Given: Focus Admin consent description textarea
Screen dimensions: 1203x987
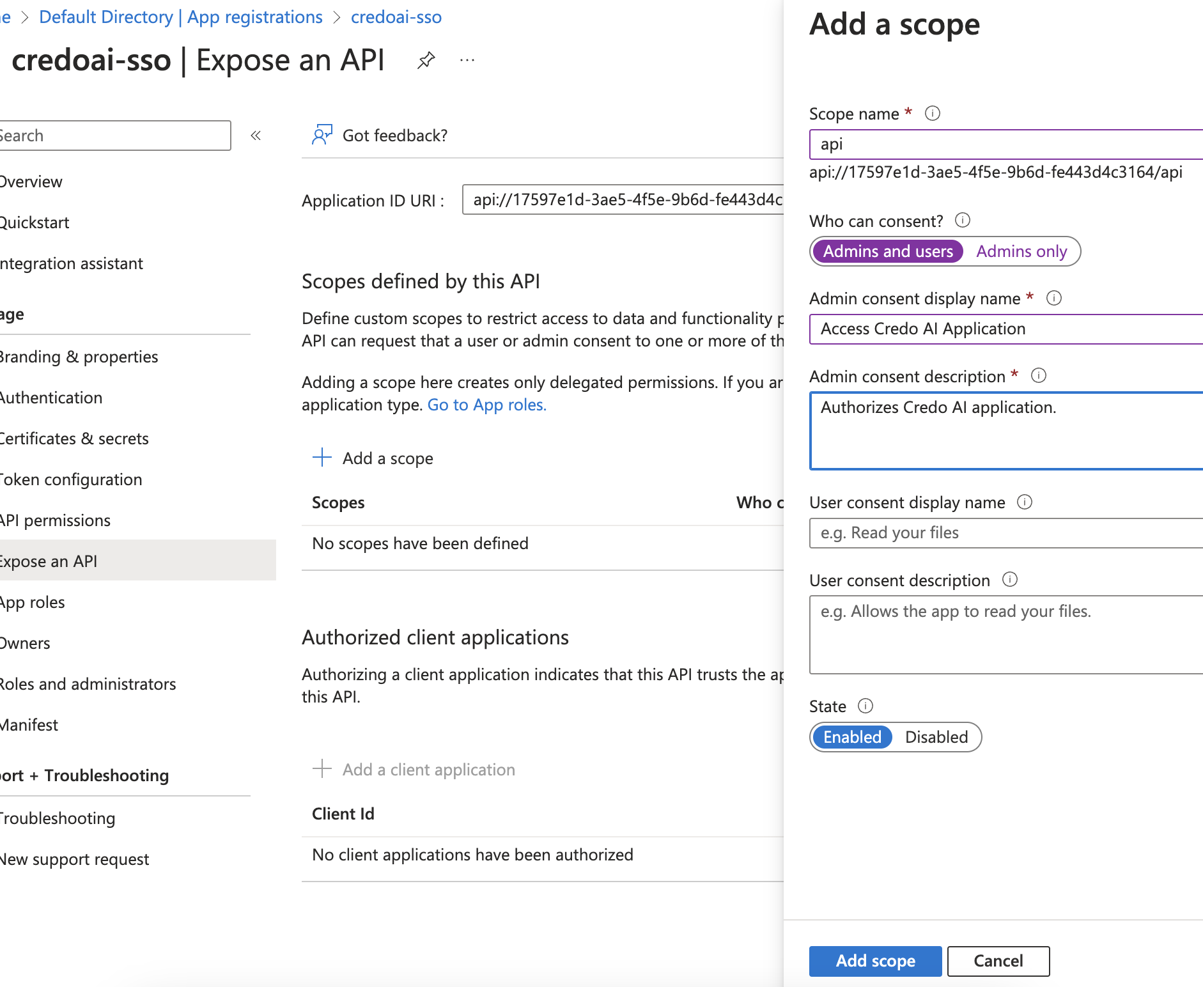Looking at the screenshot, I should click(1006, 431).
